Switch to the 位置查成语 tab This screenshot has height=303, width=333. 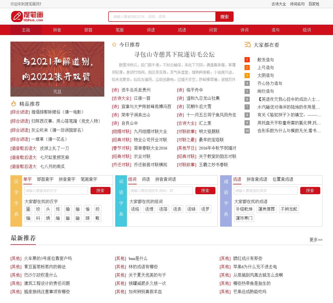click(283, 179)
